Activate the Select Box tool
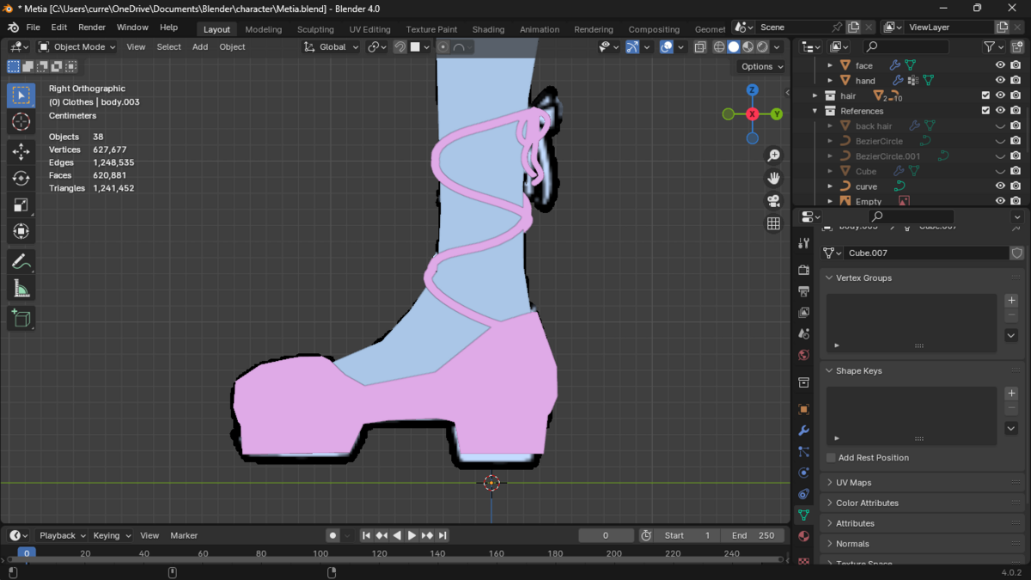Image resolution: width=1031 pixels, height=580 pixels. [21, 95]
